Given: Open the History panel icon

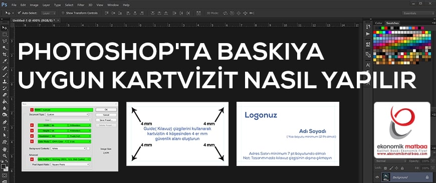Looking at the screenshot, I should pyautogui.click(x=368, y=27).
